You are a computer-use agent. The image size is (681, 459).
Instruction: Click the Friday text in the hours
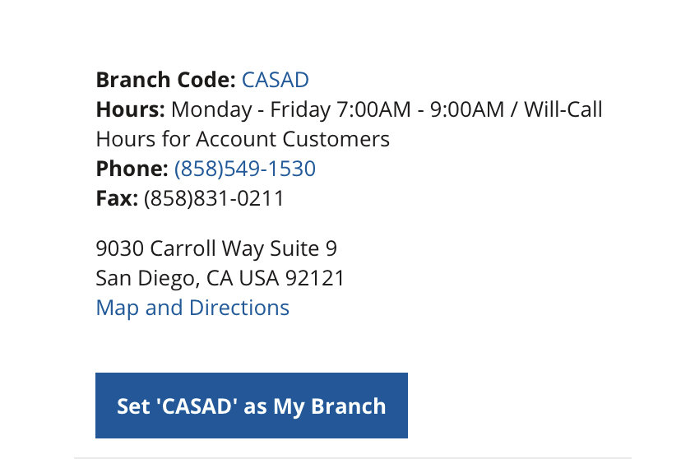click(300, 109)
